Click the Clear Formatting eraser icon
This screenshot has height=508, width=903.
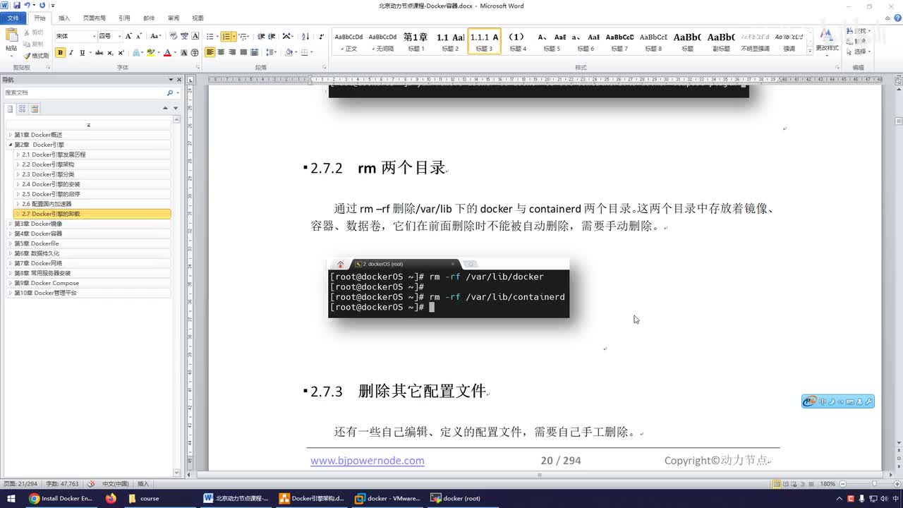click(x=174, y=36)
